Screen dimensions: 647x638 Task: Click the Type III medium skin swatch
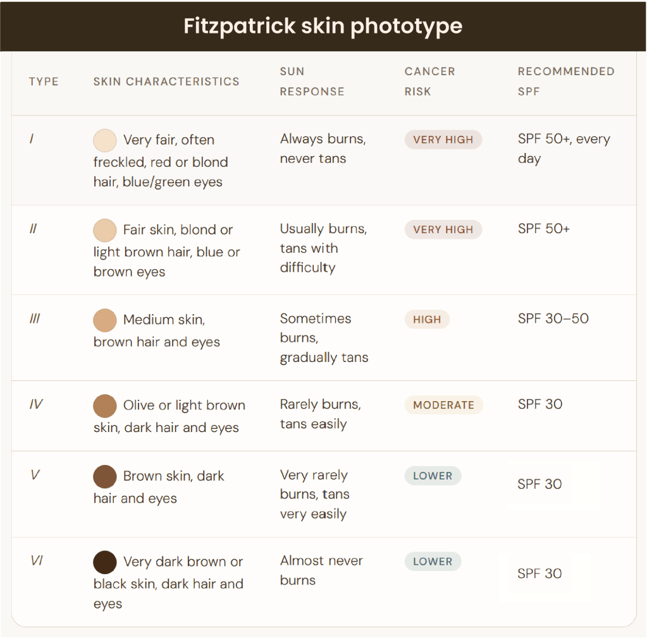click(104, 320)
